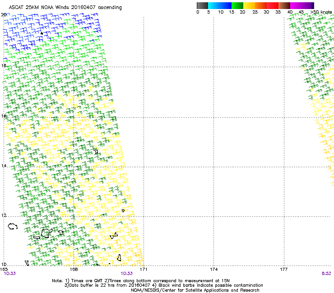Viewport: 334px width, 293px height.
Task: Click the longitude label 177
Action: pos(284,270)
